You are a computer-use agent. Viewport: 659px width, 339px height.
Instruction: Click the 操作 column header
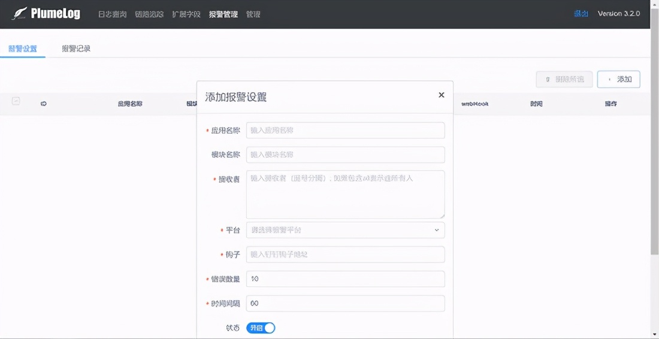tap(610, 104)
